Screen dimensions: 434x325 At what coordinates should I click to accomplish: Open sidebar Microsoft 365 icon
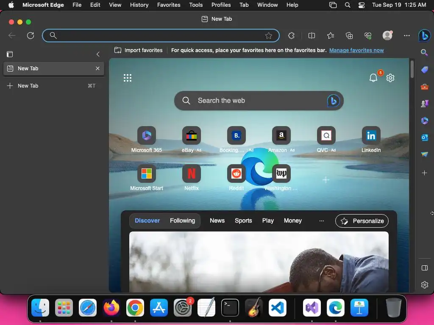tap(424, 121)
